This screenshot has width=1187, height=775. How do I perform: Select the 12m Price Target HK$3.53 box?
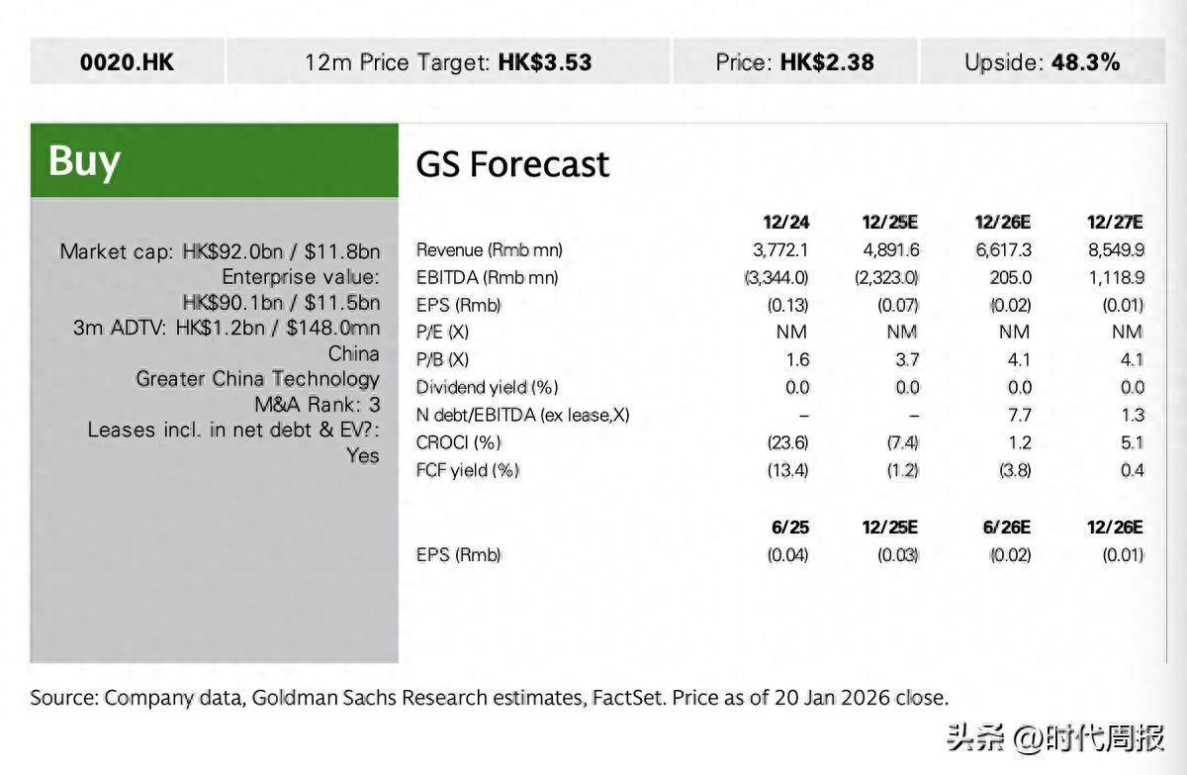click(x=448, y=62)
